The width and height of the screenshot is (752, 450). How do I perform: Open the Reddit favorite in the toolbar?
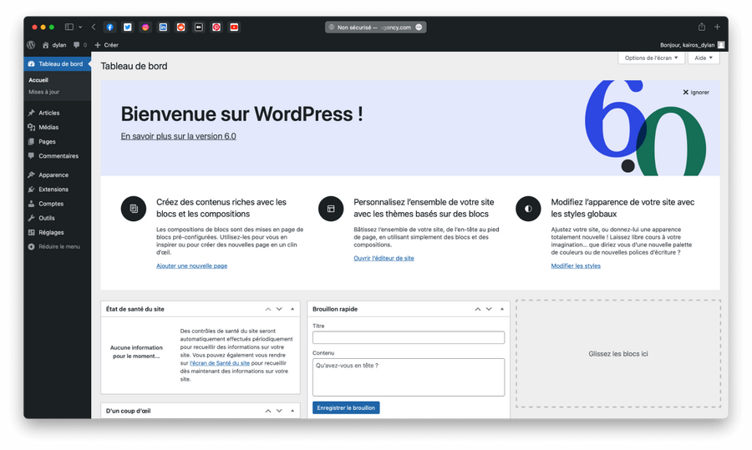tap(180, 28)
